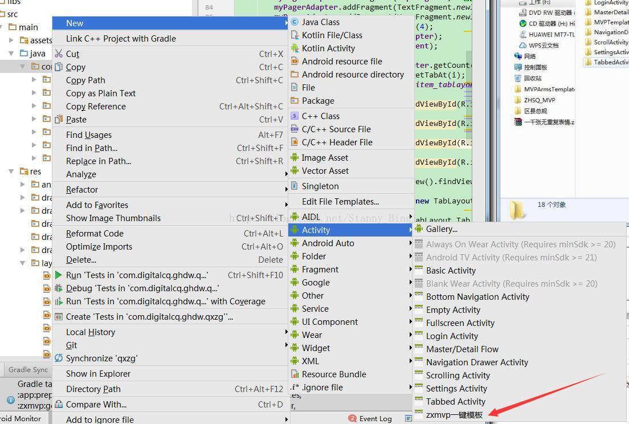Click the Run with Coverage icon
Image resolution: width=629 pixels, height=424 pixels.
tap(59, 301)
